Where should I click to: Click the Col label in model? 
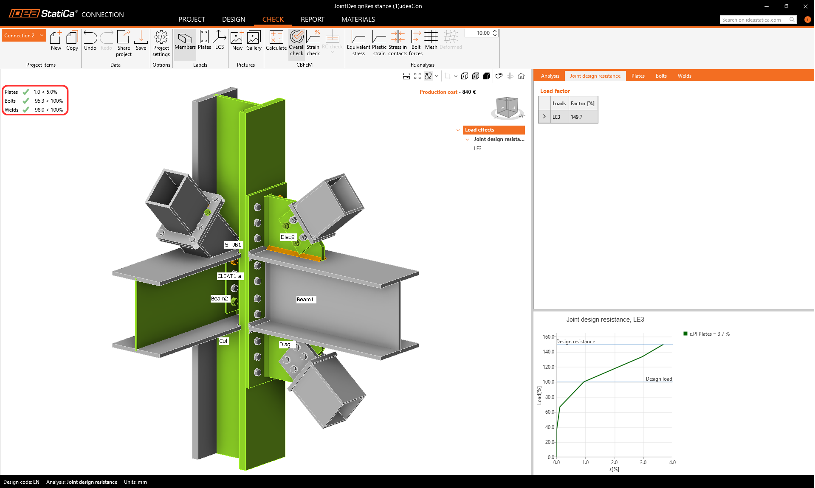(223, 341)
